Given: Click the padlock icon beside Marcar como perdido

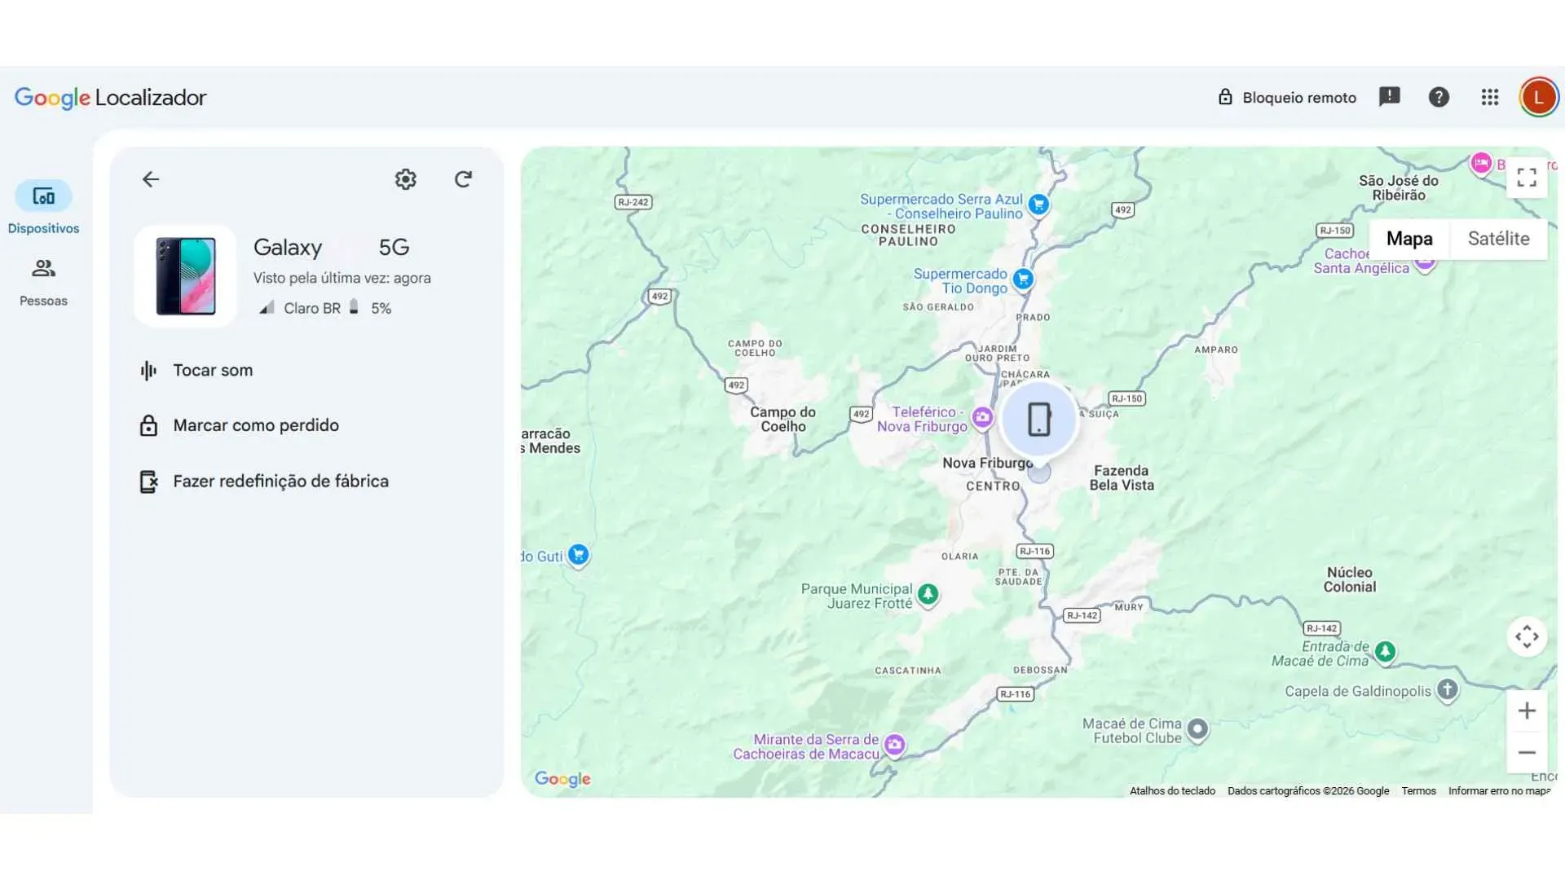Looking at the screenshot, I should [148, 425].
